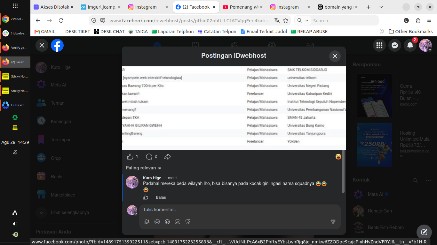Reload the current page
Screen dimensions: 437x245
61,20
